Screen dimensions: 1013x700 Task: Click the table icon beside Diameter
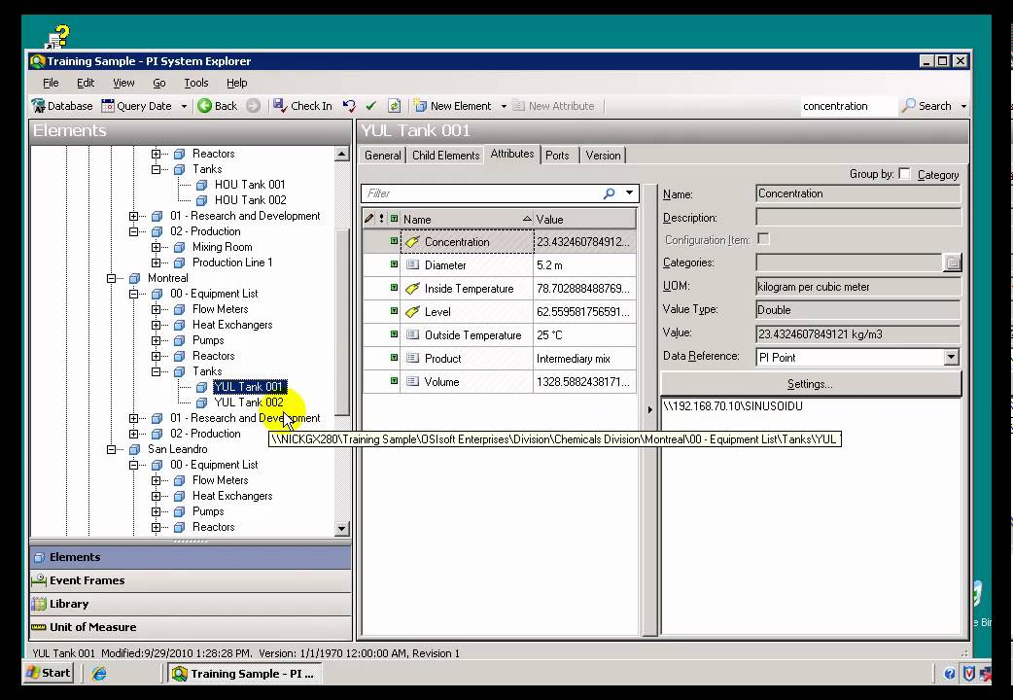[x=412, y=265]
